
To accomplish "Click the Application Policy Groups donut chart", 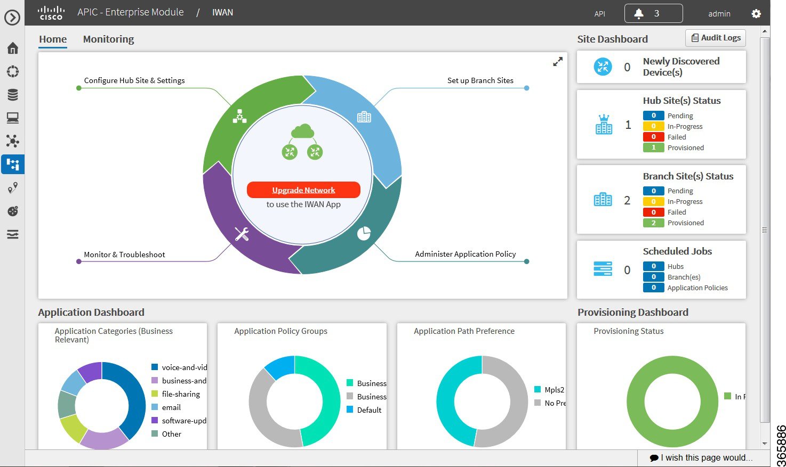I will [x=294, y=402].
